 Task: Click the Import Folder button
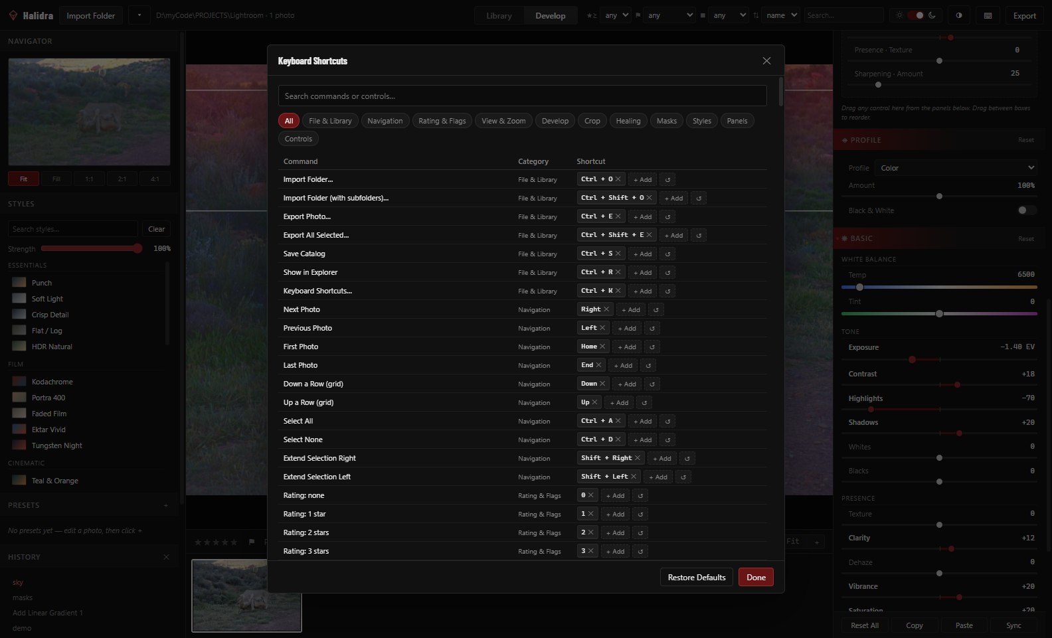pyautogui.click(x=91, y=15)
